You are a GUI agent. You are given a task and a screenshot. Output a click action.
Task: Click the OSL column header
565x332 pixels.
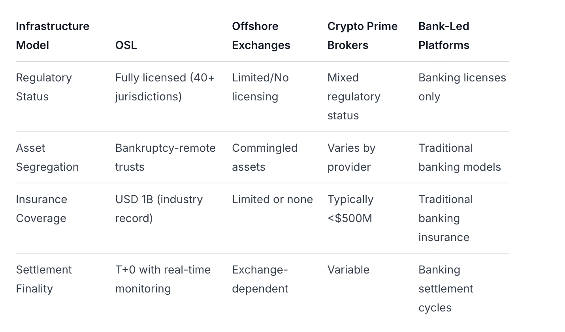click(126, 45)
